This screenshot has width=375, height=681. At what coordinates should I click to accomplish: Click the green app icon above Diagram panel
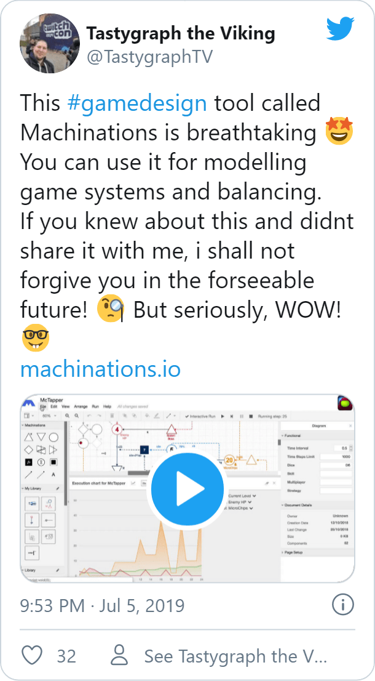(x=344, y=404)
